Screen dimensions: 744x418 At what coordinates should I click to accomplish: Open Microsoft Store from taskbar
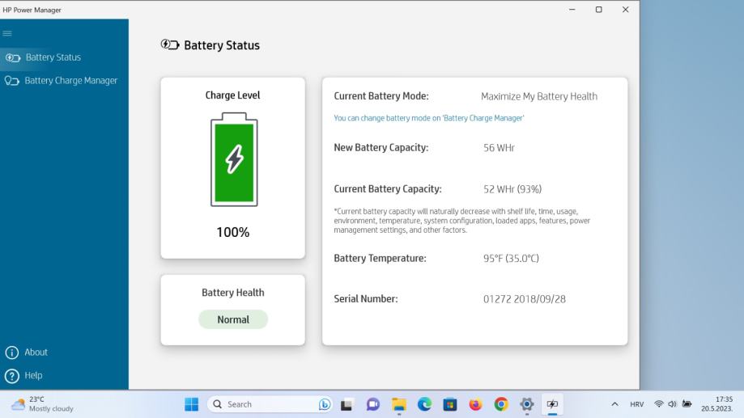click(x=450, y=404)
